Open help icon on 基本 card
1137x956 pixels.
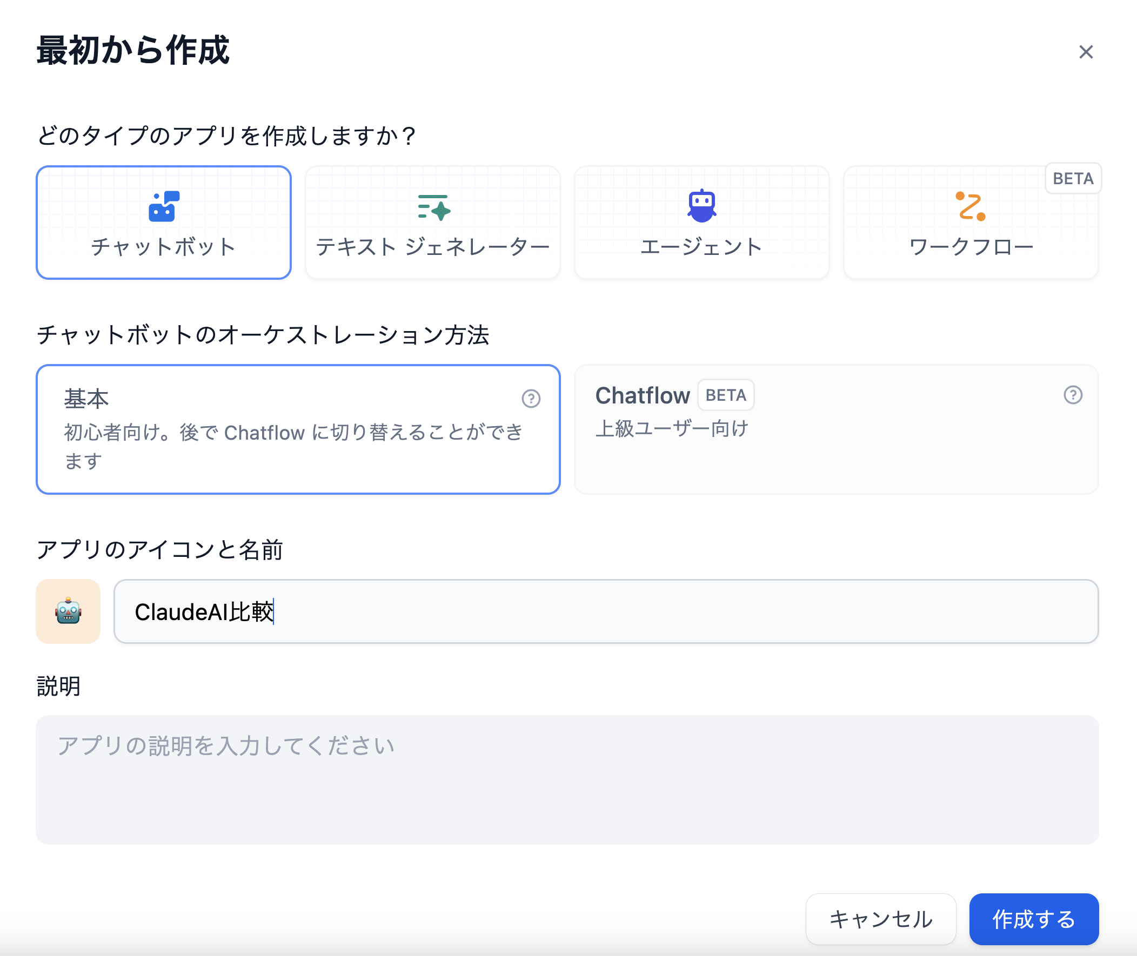point(531,399)
